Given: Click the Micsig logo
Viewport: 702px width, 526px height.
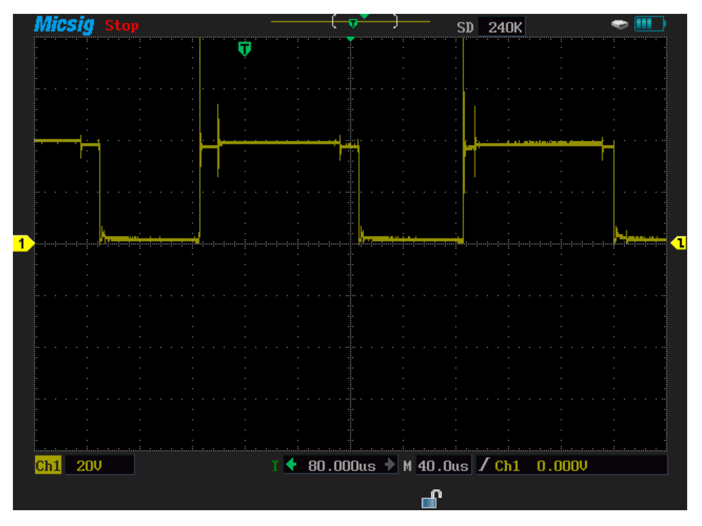Looking at the screenshot, I should [x=64, y=24].
